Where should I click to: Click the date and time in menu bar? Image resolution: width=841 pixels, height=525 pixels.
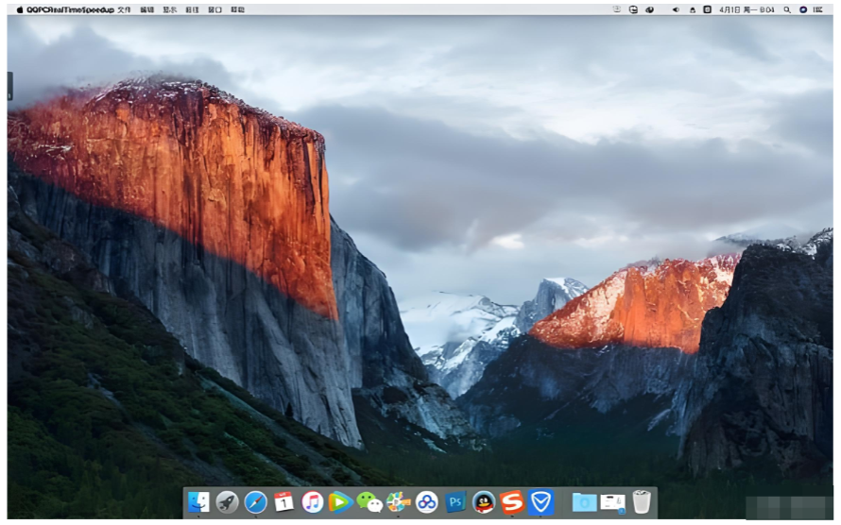[x=747, y=9]
